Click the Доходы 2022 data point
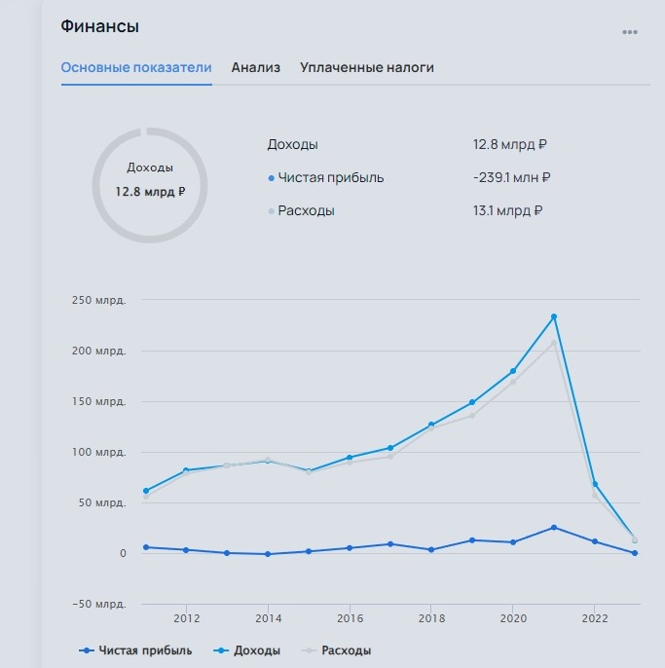The image size is (665, 668). click(595, 484)
